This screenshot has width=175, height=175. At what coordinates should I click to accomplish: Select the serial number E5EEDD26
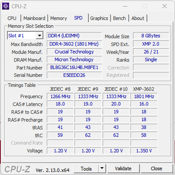coord(74,75)
